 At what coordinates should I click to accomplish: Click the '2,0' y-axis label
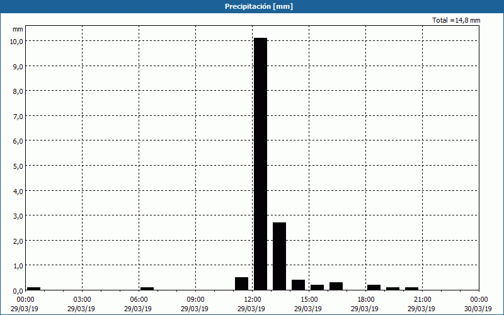coord(18,241)
